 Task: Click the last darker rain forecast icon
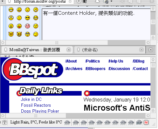click(139, 122)
